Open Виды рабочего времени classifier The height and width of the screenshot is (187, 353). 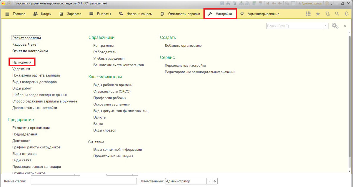click(x=113, y=85)
